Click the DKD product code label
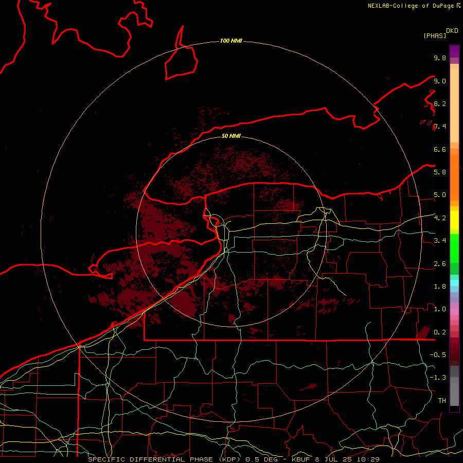The height and width of the screenshot is (463, 463). 452,31
